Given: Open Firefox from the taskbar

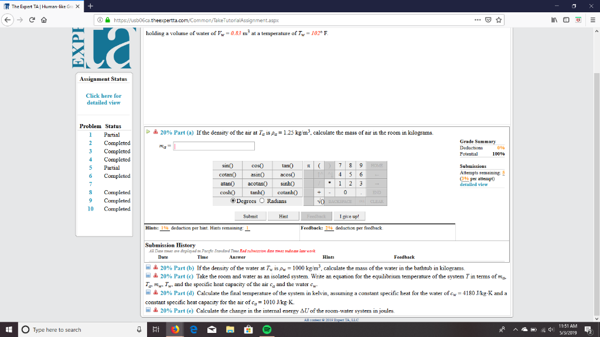Looking at the screenshot, I should [176, 329].
